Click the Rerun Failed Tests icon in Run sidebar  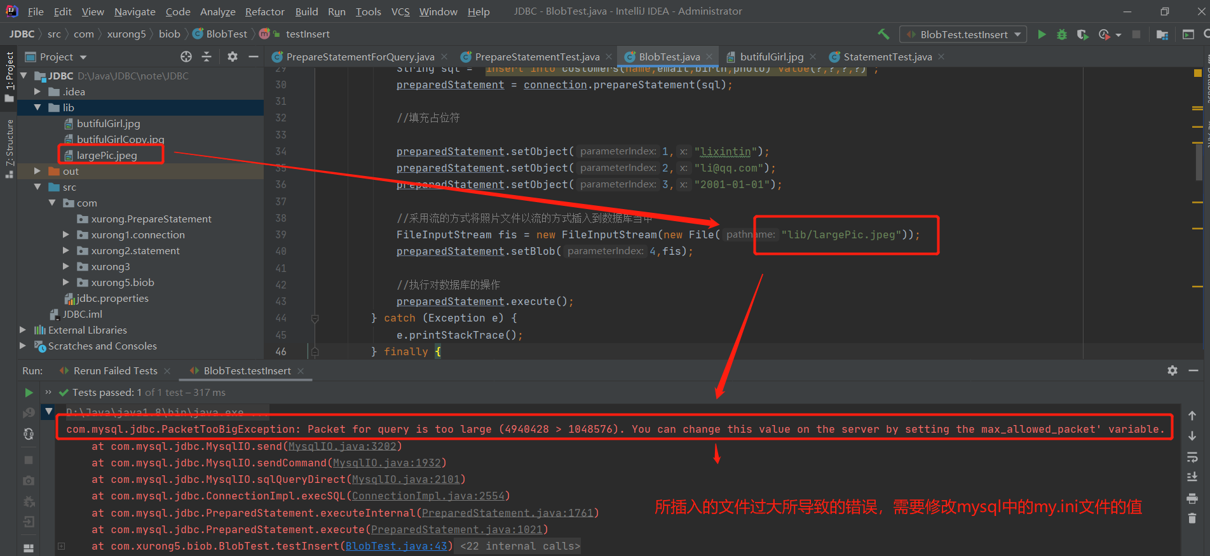(29, 413)
